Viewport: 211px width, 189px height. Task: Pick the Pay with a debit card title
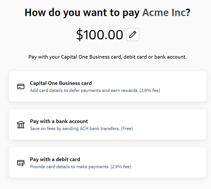tap(55, 159)
